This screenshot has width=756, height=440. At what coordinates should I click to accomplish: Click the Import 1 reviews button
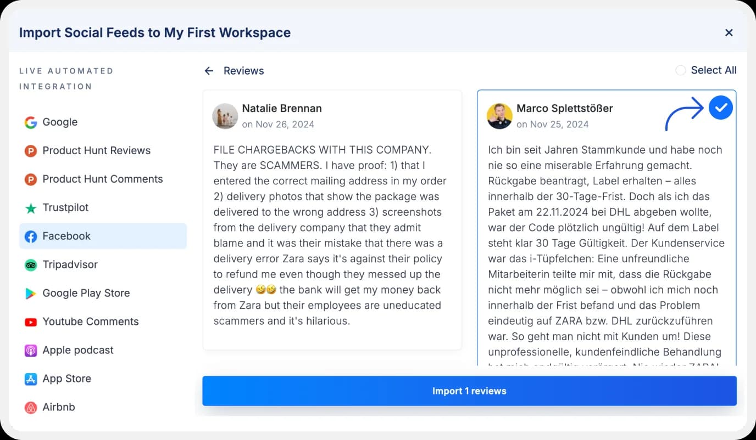pos(469,391)
